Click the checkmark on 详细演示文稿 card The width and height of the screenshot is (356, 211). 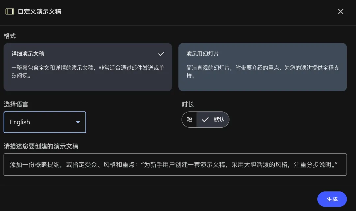pos(161,54)
